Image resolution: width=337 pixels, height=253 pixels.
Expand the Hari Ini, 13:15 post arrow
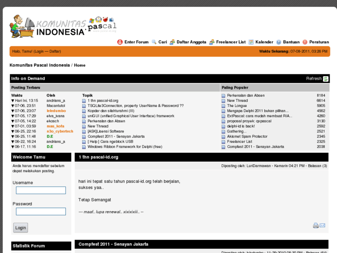(13, 101)
